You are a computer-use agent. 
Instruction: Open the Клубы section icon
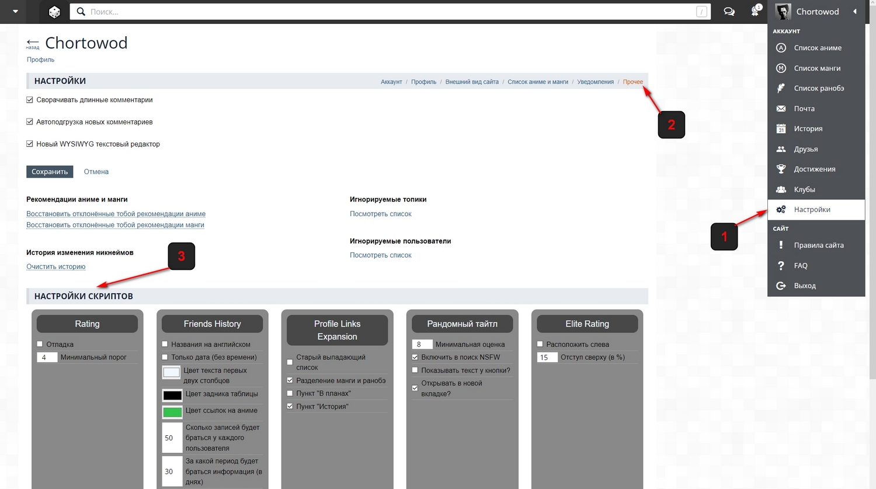tap(781, 189)
